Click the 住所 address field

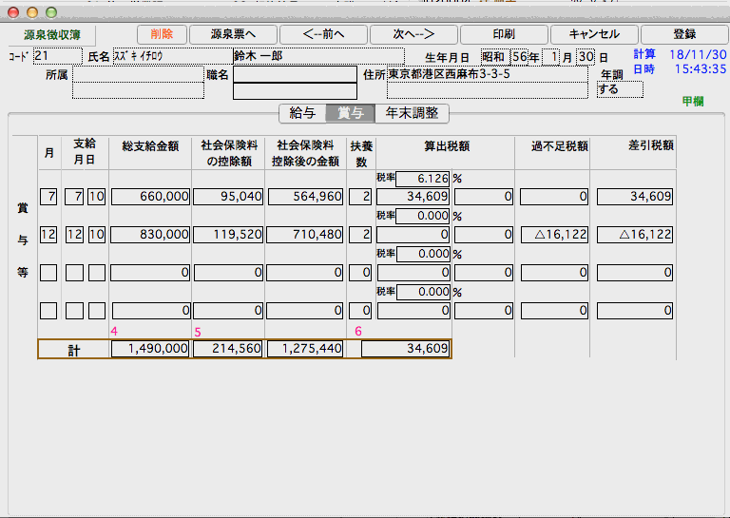point(488,74)
